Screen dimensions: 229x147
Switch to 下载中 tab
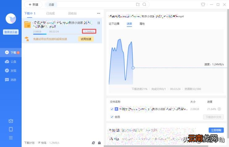click(30, 14)
